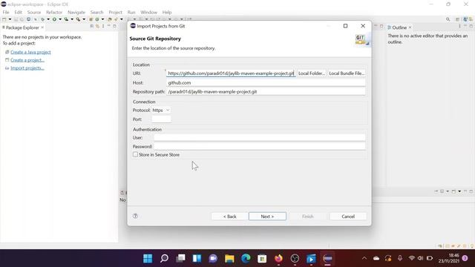The width and height of the screenshot is (475, 267).
Task: Expand the Debug toolbar dropdown arrow
Action: click(x=47, y=19)
